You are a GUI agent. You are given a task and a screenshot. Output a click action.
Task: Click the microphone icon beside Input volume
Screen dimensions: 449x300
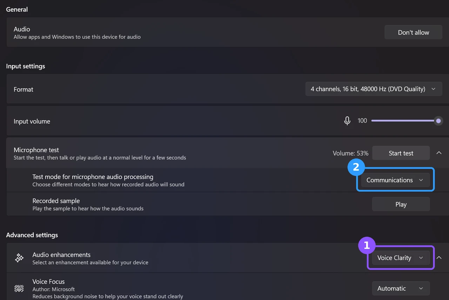pyautogui.click(x=347, y=121)
